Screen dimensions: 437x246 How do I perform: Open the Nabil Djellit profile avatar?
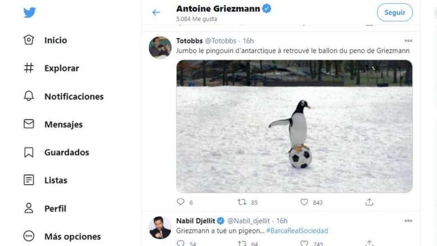pos(160,227)
